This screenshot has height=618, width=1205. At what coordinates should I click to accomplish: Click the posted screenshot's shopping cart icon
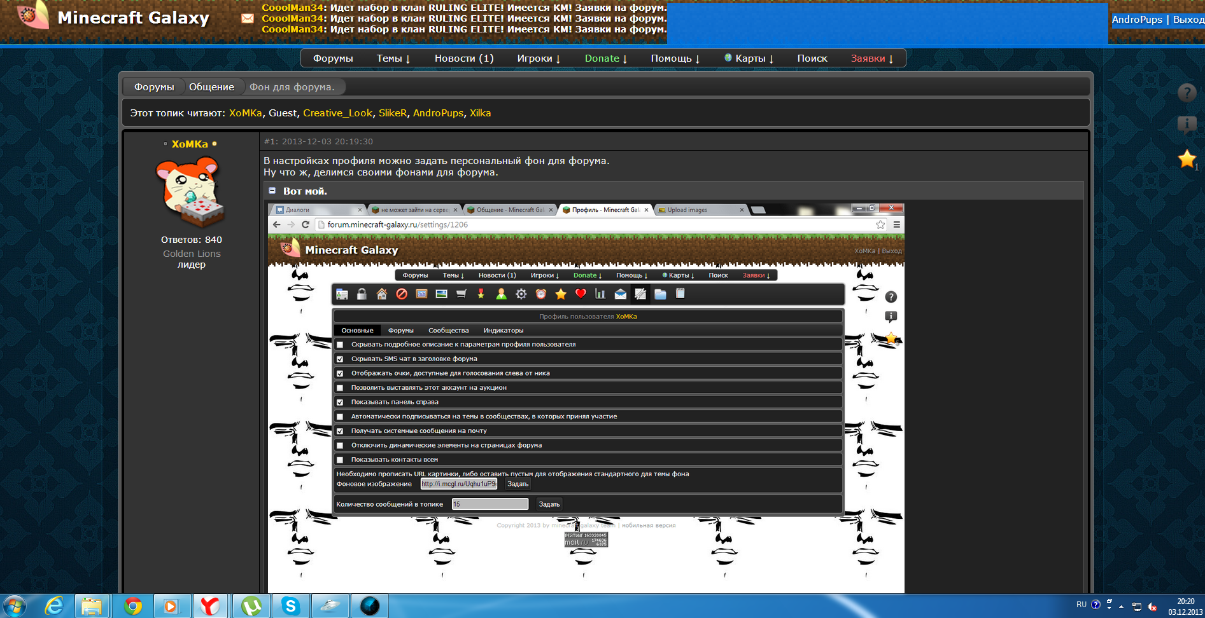tap(462, 294)
